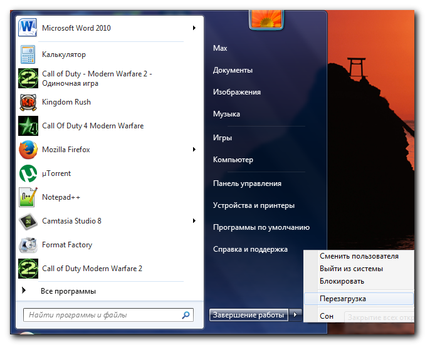Open the Музыка library

[x=226, y=114]
